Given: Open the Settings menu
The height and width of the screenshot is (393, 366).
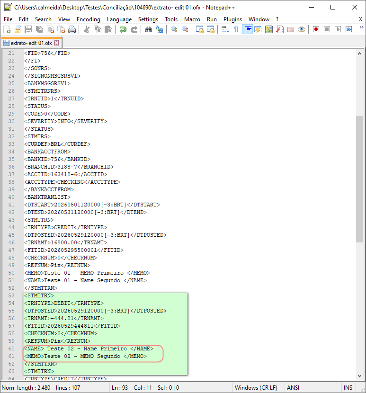Looking at the screenshot, I should [x=148, y=19].
